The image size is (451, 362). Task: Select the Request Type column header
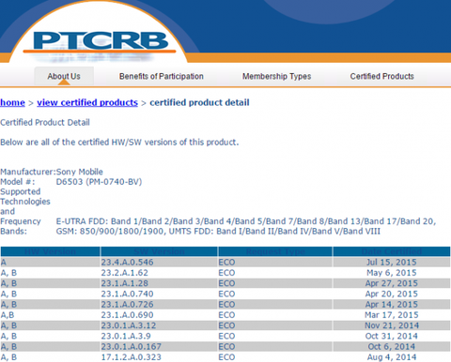(x=275, y=251)
